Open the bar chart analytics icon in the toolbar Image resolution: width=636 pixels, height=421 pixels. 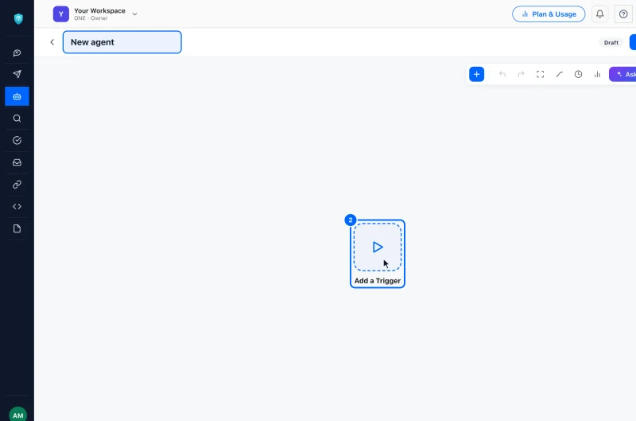pos(597,74)
